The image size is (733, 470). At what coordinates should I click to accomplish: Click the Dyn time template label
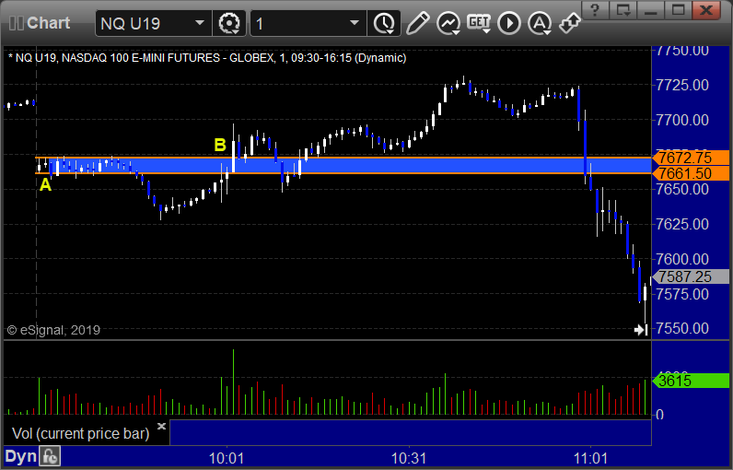(20, 456)
